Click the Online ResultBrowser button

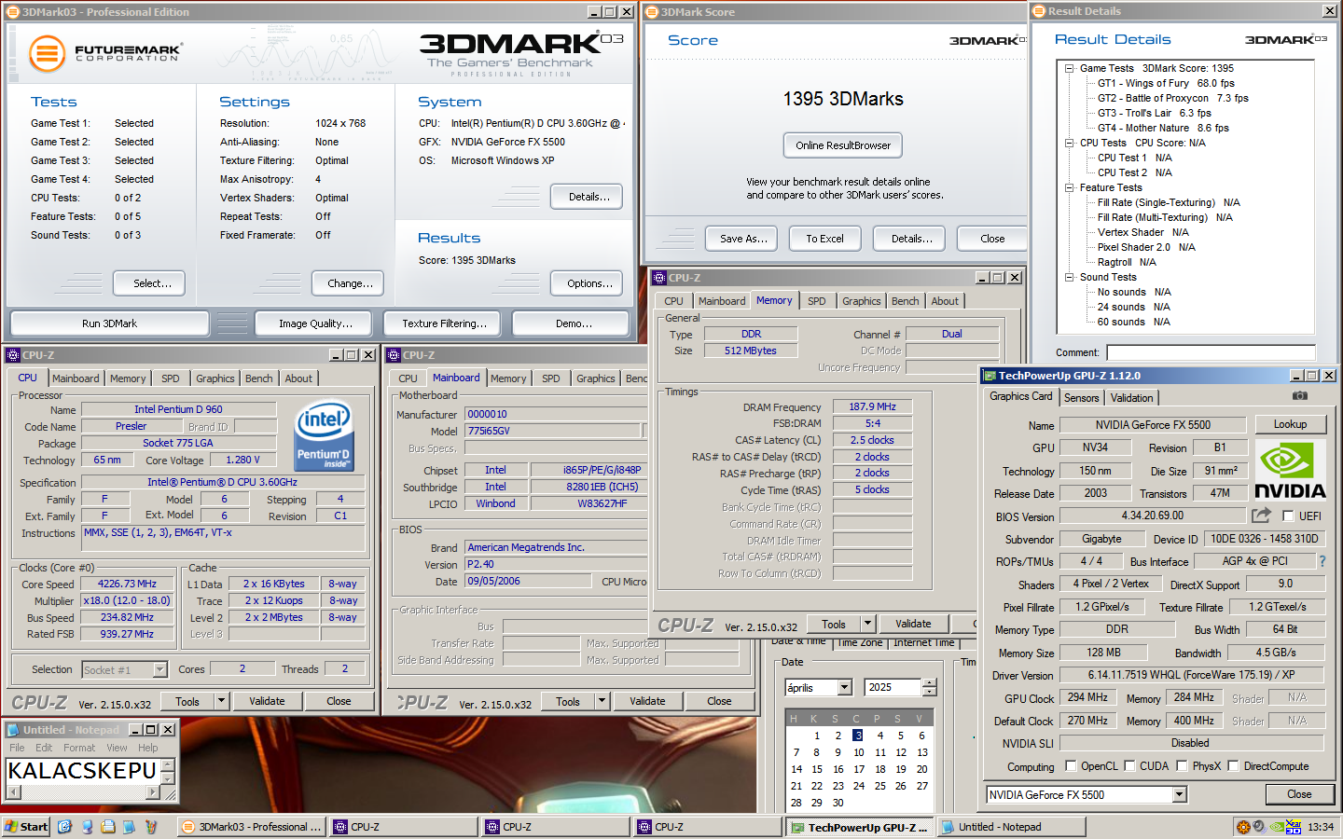(x=843, y=145)
